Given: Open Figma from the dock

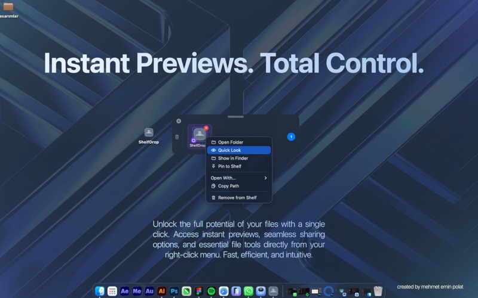Looking at the screenshot, I should 199,291.
